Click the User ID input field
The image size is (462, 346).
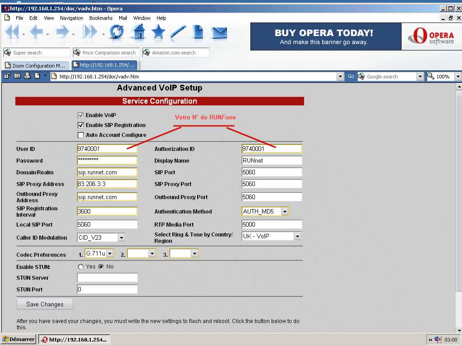tap(107, 149)
